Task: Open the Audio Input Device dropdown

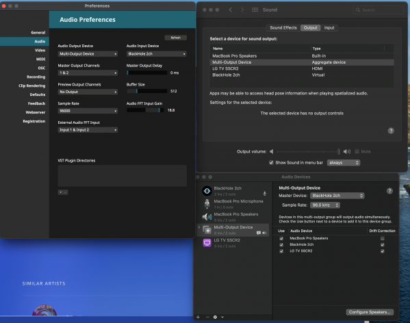Action: tap(156, 54)
